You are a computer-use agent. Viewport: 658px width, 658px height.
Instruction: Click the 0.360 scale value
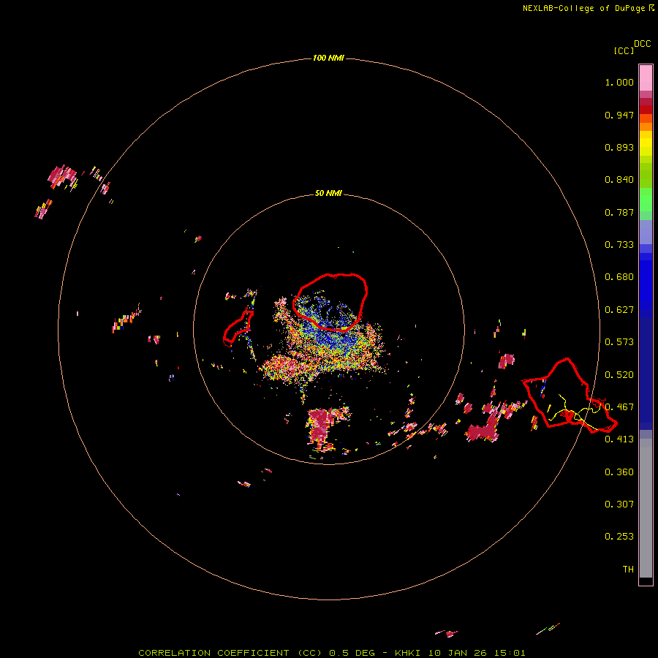point(619,472)
